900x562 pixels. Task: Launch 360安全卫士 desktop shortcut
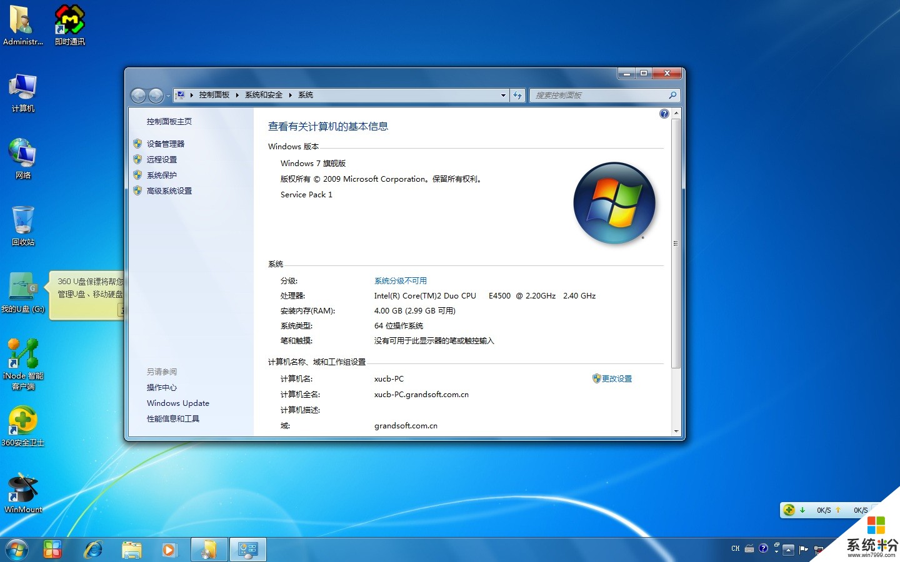coord(23,426)
